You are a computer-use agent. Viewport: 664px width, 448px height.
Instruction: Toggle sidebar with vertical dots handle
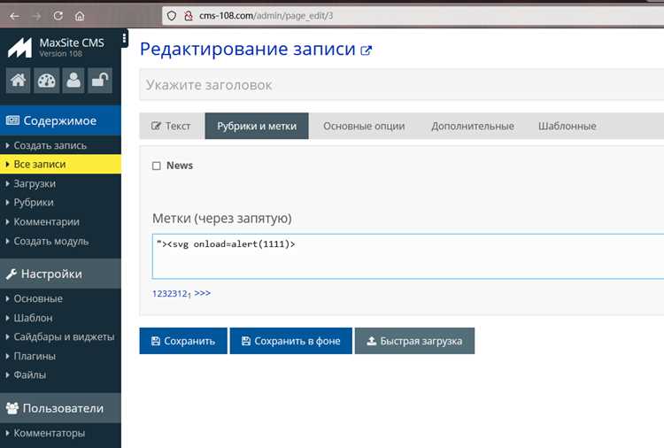124,39
